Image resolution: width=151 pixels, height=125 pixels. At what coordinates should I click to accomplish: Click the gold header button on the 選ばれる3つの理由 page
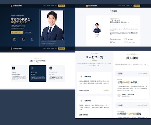[61, 49]
